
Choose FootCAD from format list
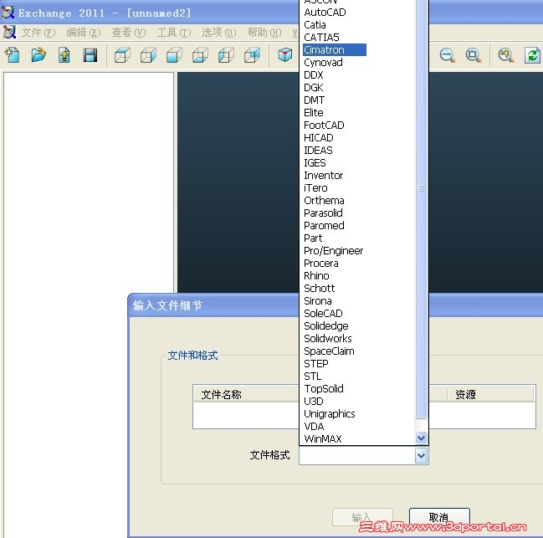click(x=324, y=126)
